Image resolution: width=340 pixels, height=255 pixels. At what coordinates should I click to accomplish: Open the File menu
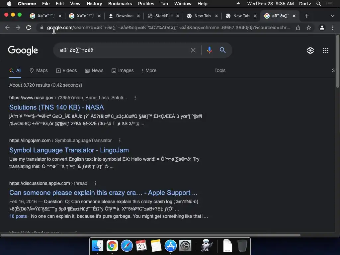(46, 4)
